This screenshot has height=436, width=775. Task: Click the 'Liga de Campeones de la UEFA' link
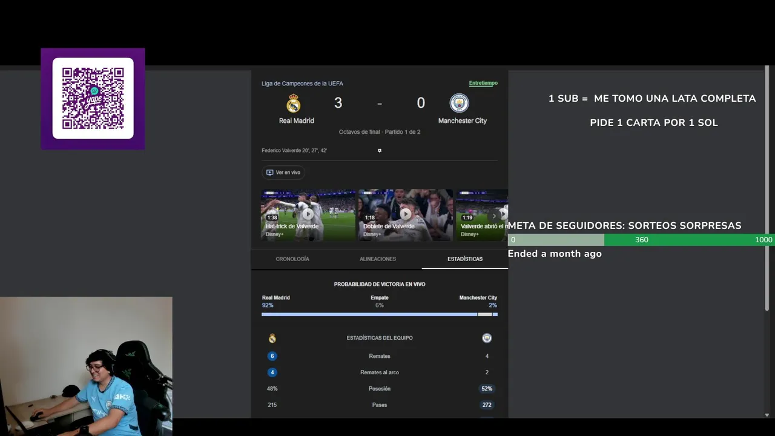[302, 84]
